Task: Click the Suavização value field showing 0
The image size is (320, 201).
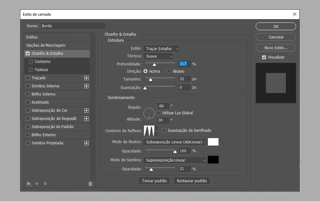Action: [185, 87]
